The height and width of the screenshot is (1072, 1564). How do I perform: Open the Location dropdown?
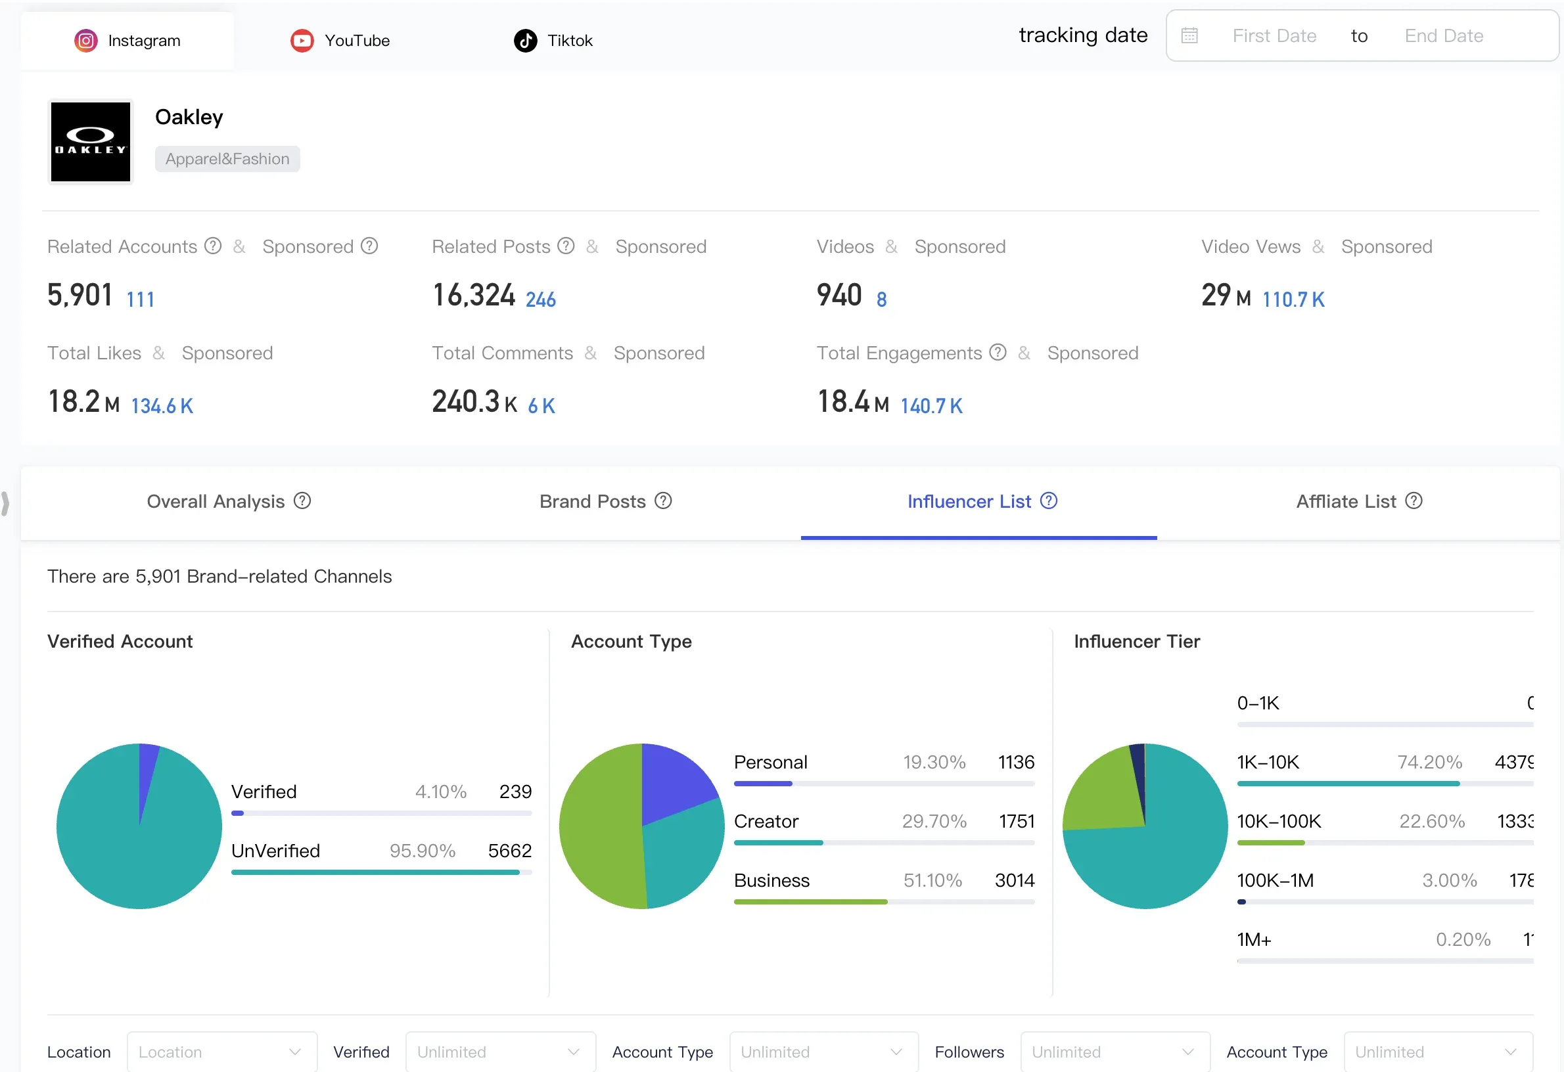pyautogui.click(x=222, y=1052)
